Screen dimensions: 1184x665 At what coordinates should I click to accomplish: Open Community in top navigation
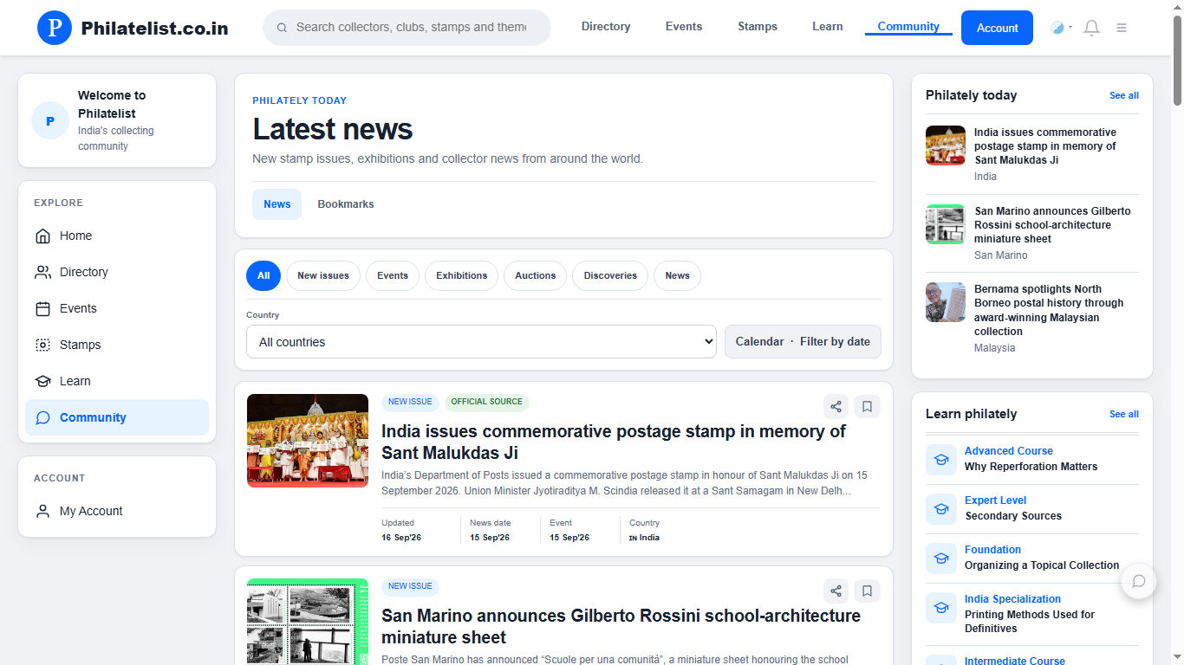tap(908, 27)
